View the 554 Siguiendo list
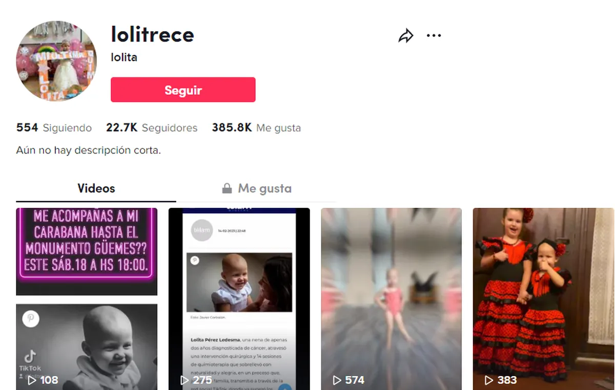Viewport: 615px width, 390px height. (x=54, y=127)
